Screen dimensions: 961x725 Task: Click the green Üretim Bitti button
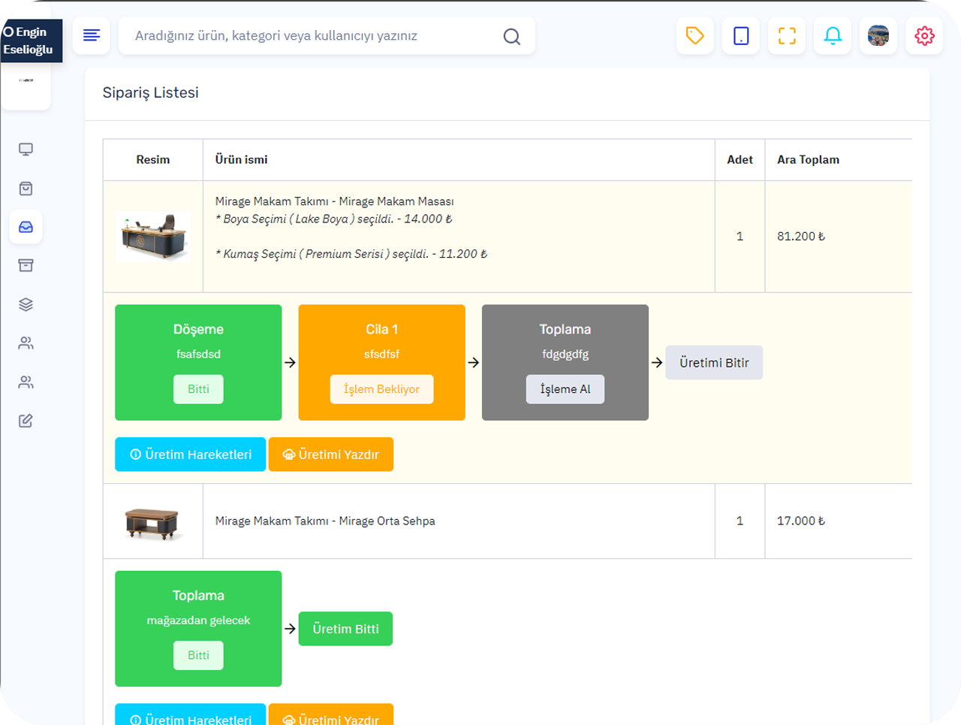[345, 629]
